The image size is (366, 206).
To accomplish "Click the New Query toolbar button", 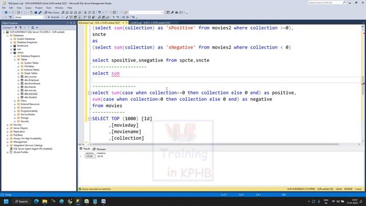I will pos(52,13).
